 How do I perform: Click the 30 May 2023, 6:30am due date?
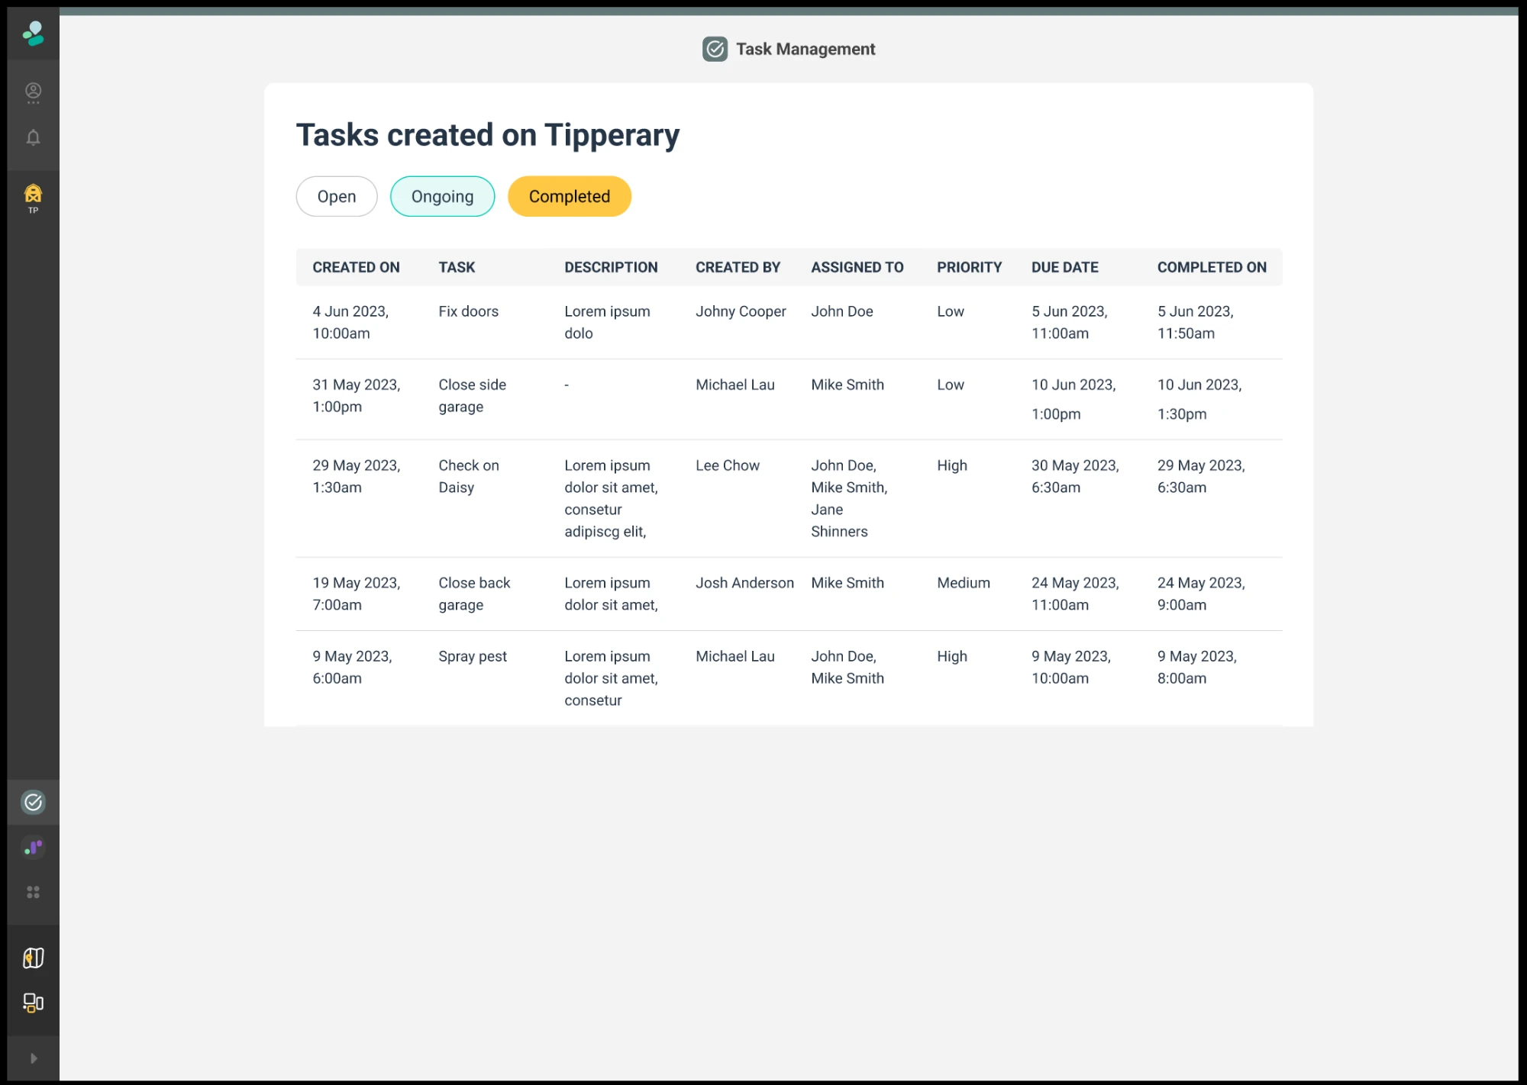coord(1075,476)
